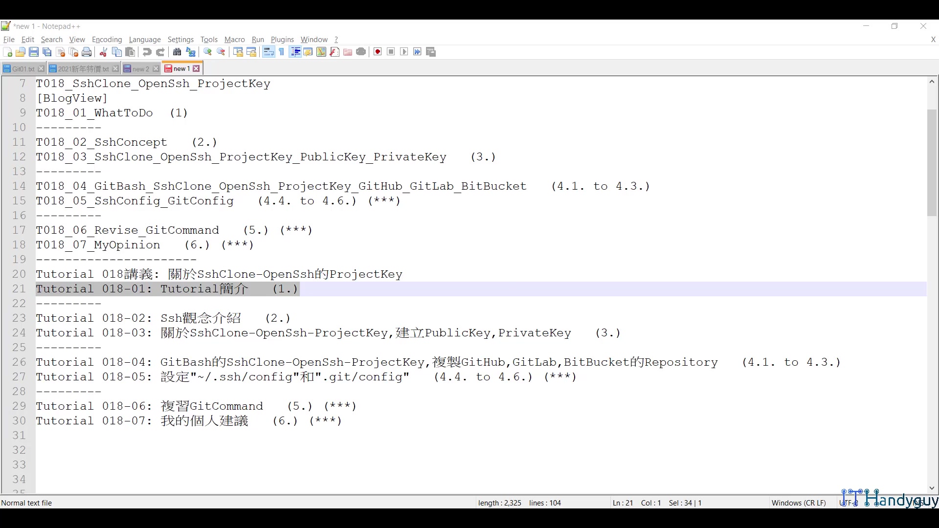Open the Language menu

[145, 40]
